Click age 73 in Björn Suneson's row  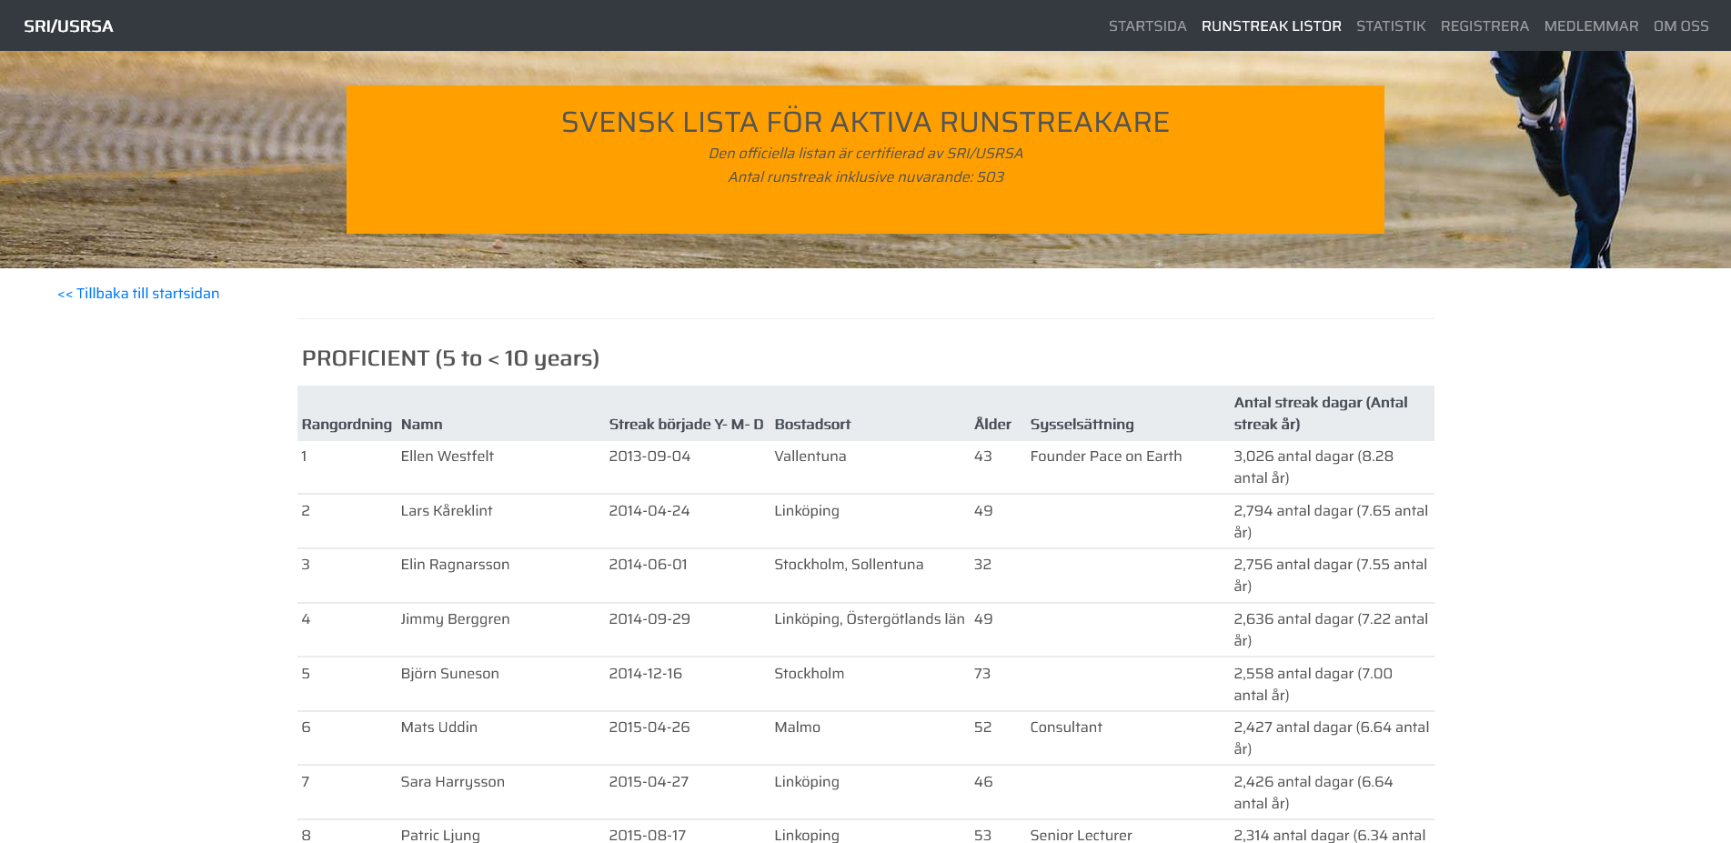click(981, 673)
